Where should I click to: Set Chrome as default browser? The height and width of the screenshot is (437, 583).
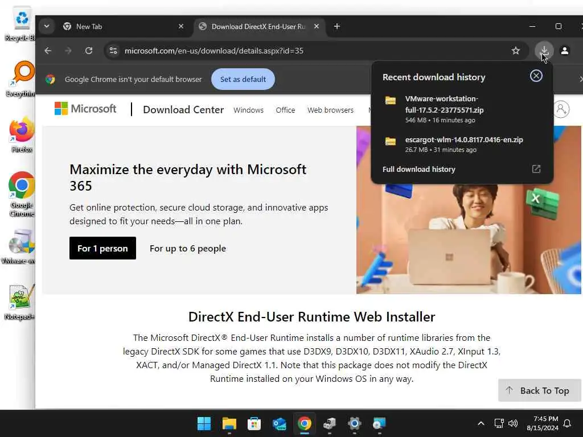(243, 79)
